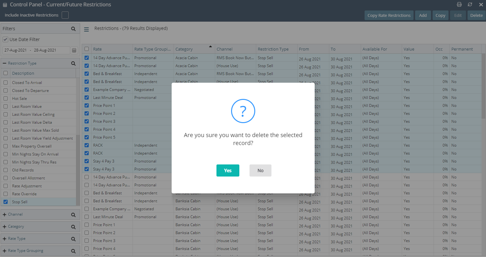Click the Filters search magnifier icon
486x257 pixels.
point(73,29)
